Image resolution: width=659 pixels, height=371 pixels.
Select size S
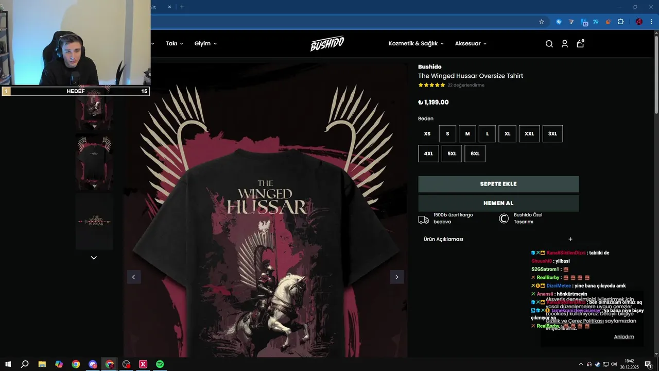pyautogui.click(x=447, y=133)
